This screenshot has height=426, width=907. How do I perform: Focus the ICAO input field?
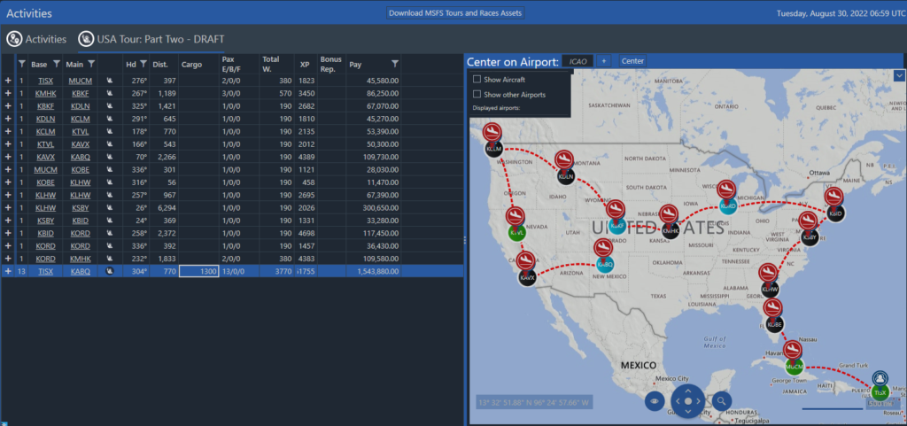(578, 61)
